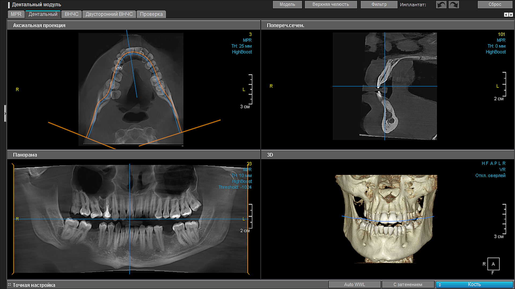Click the implant redo arrow icon
This screenshot has width=515, height=289.
click(x=454, y=5)
